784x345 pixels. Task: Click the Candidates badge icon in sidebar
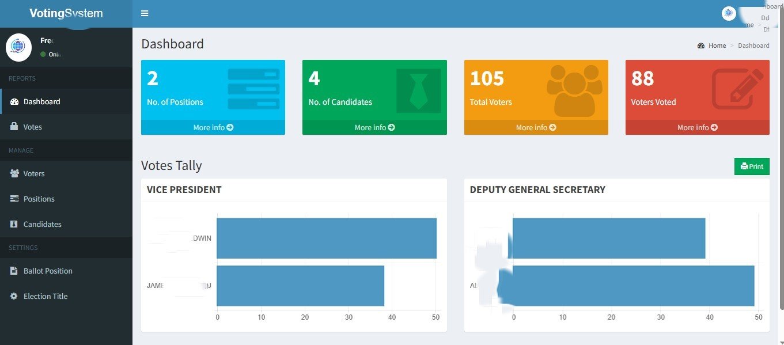click(x=14, y=224)
